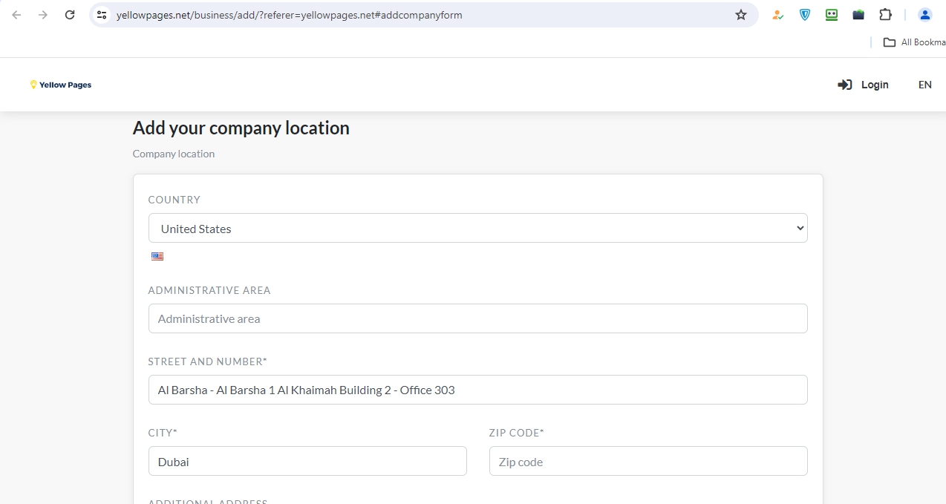Click the Yellow Pages logo
Viewport: 946px width, 504px height.
click(x=61, y=85)
